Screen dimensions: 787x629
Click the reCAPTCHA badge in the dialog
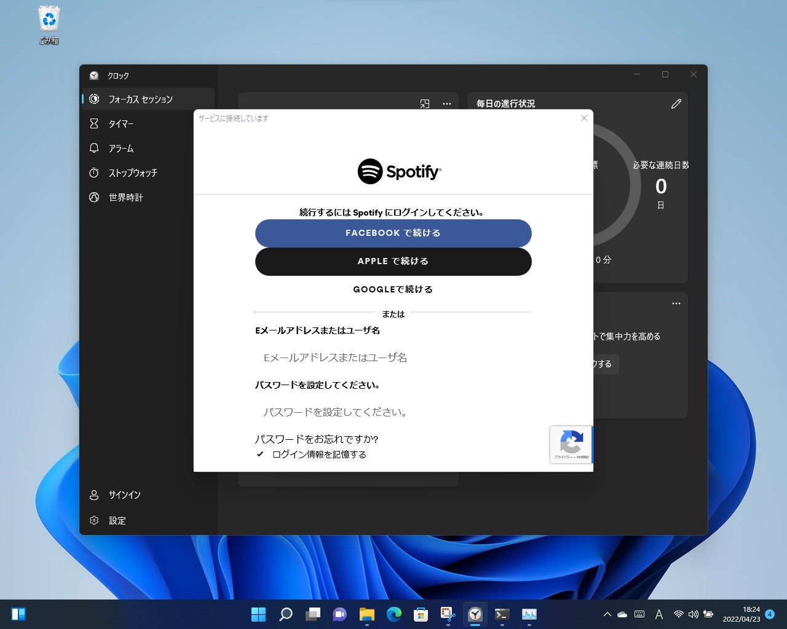click(571, 444)
